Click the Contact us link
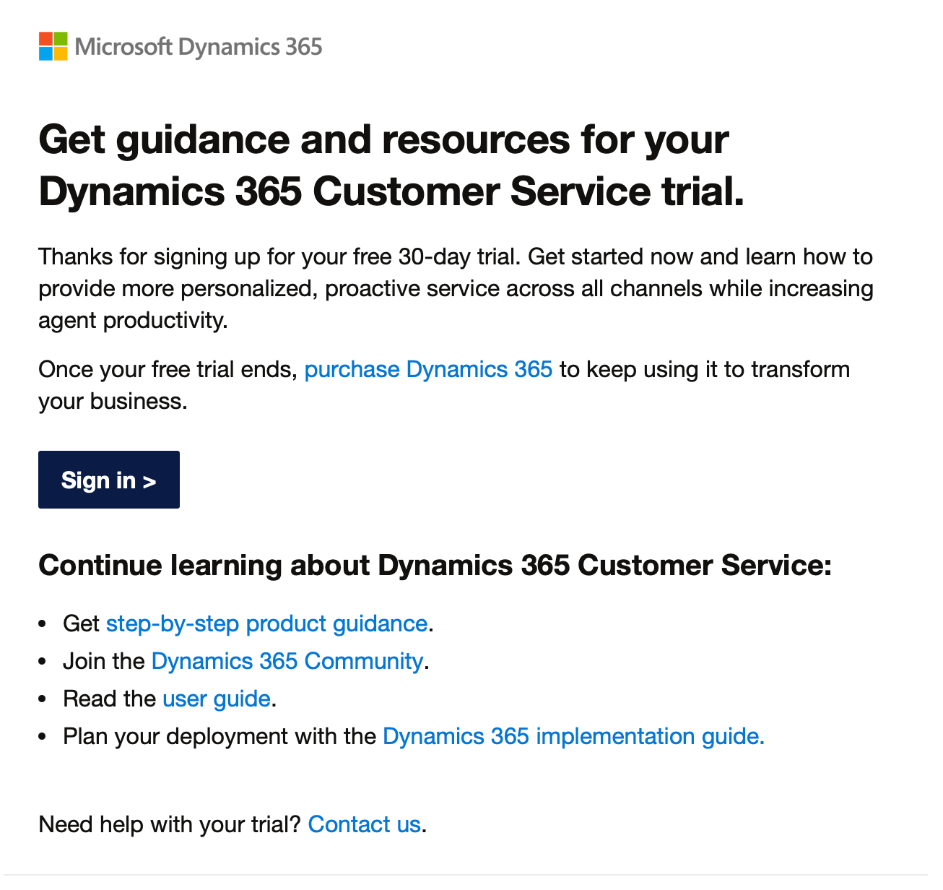This screenshot has height=890, width=943. click(x=364, y=824)
